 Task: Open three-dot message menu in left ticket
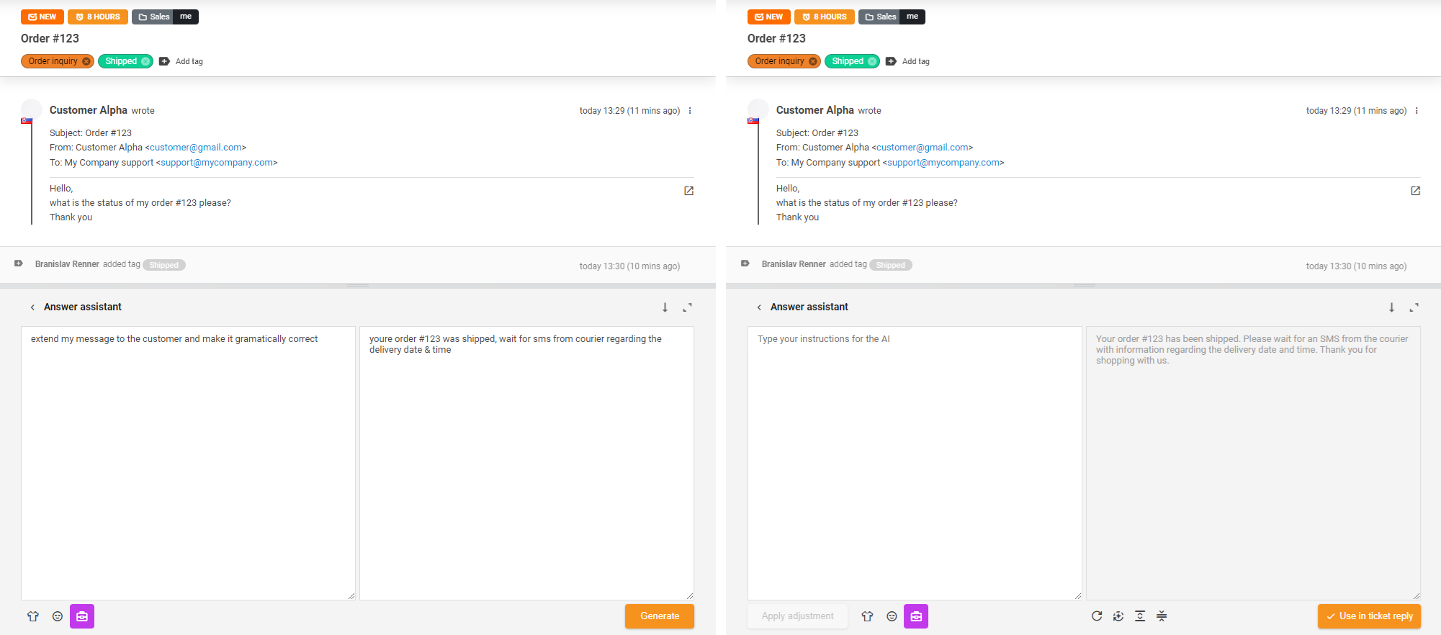pos(690,111)
